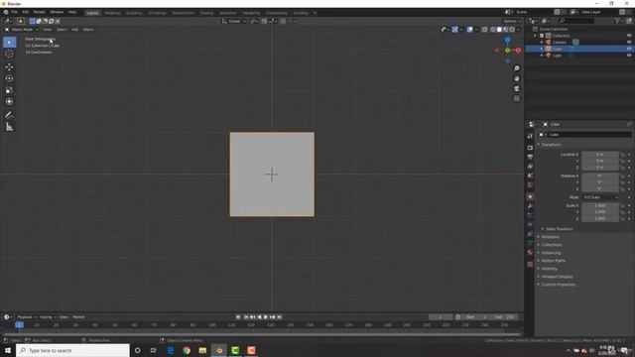Viewport: 635px width, 357px height.
Task: Select the Transform tool
Action: pyautogui.click(x=9, y=101)
